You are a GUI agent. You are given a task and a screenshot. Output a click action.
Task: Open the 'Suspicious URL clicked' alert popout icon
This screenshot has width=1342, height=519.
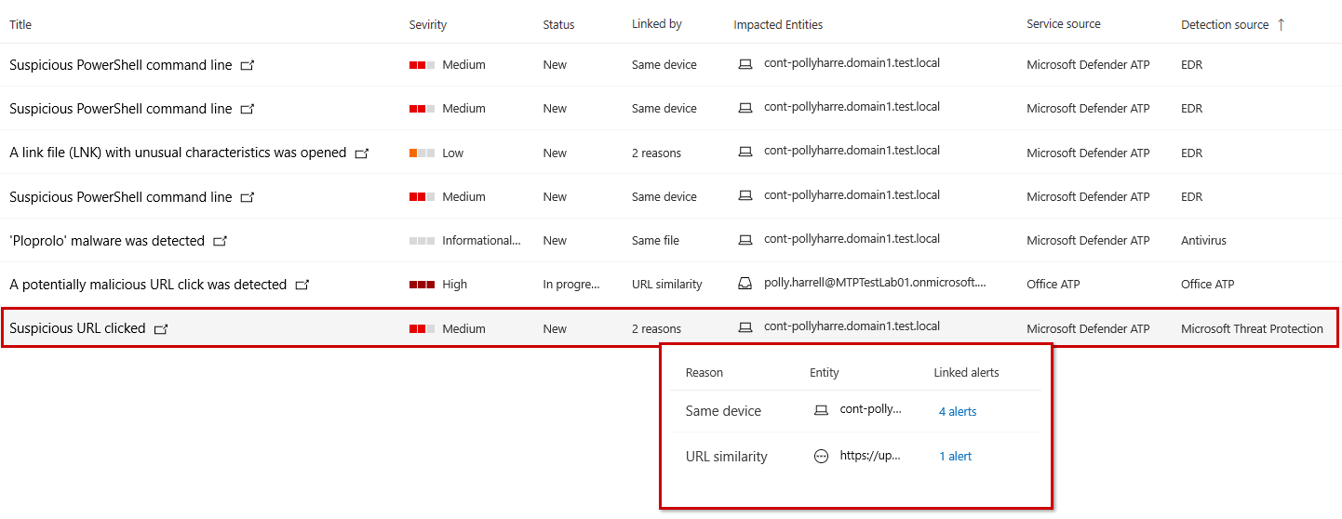pyautogui.click(x=161, y=328)
